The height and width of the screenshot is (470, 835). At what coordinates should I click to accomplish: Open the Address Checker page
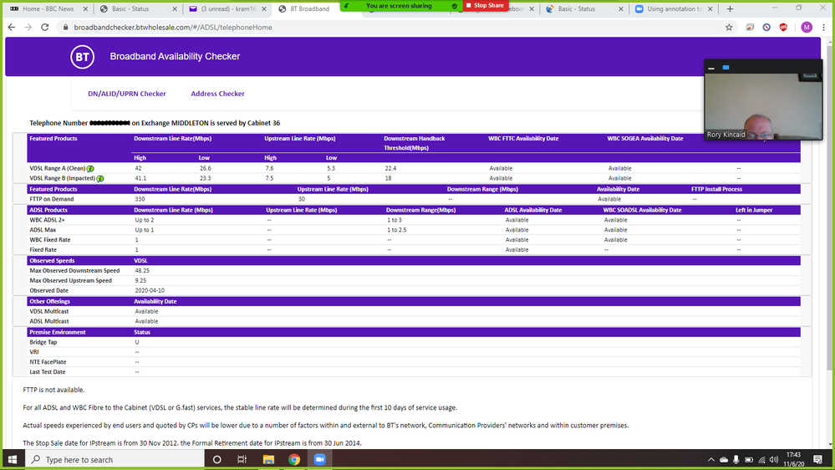coord(217,94)
